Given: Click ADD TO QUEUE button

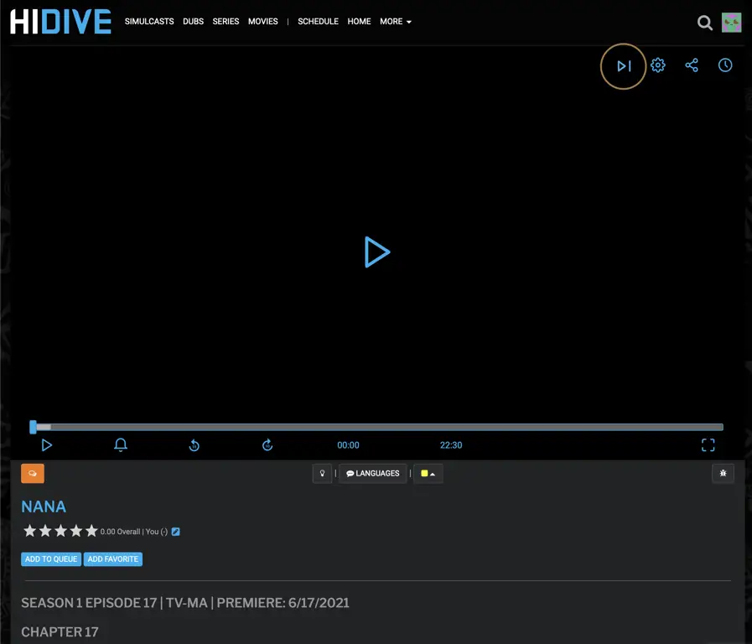Looking at the screenshot, I should tap(51, 559).
